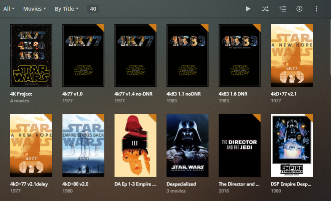
Task: Click the DSP Empire Desp... title
Action: pos(291,184)
